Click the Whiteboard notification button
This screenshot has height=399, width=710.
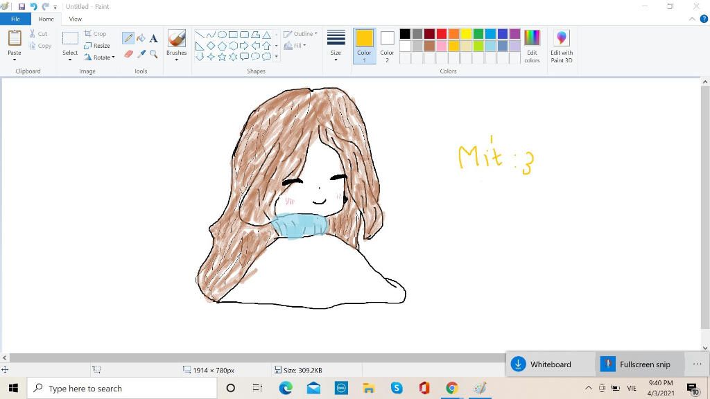click(551, 364)
